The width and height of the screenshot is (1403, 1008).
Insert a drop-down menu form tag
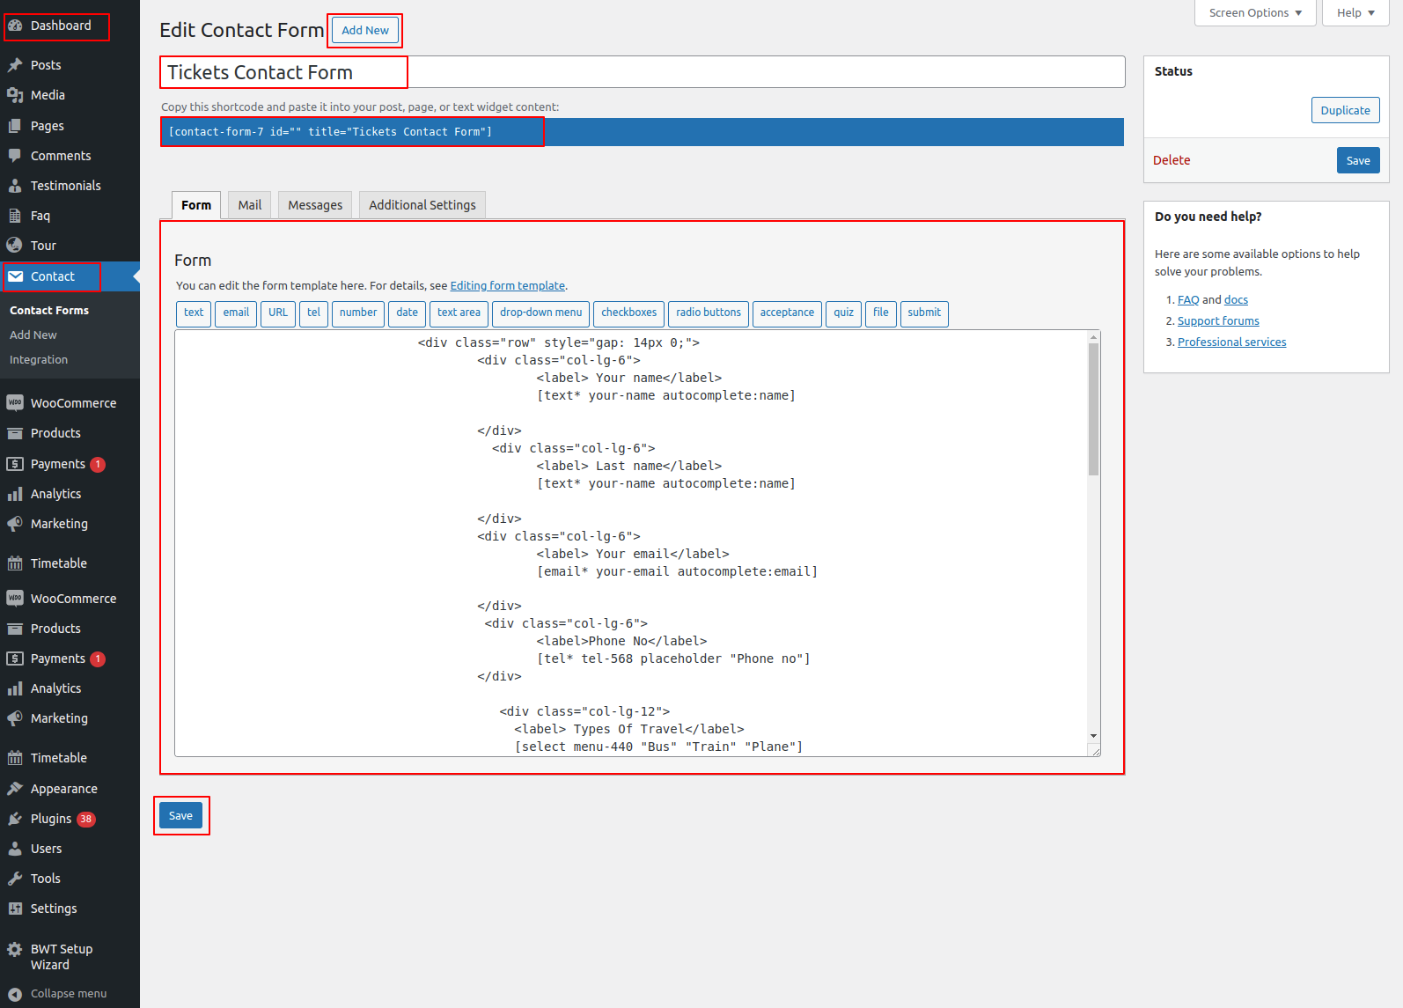540,313
